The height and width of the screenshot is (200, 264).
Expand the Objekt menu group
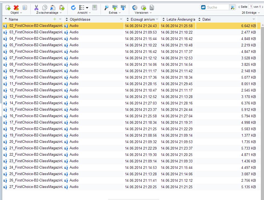[x=21, y=13]
